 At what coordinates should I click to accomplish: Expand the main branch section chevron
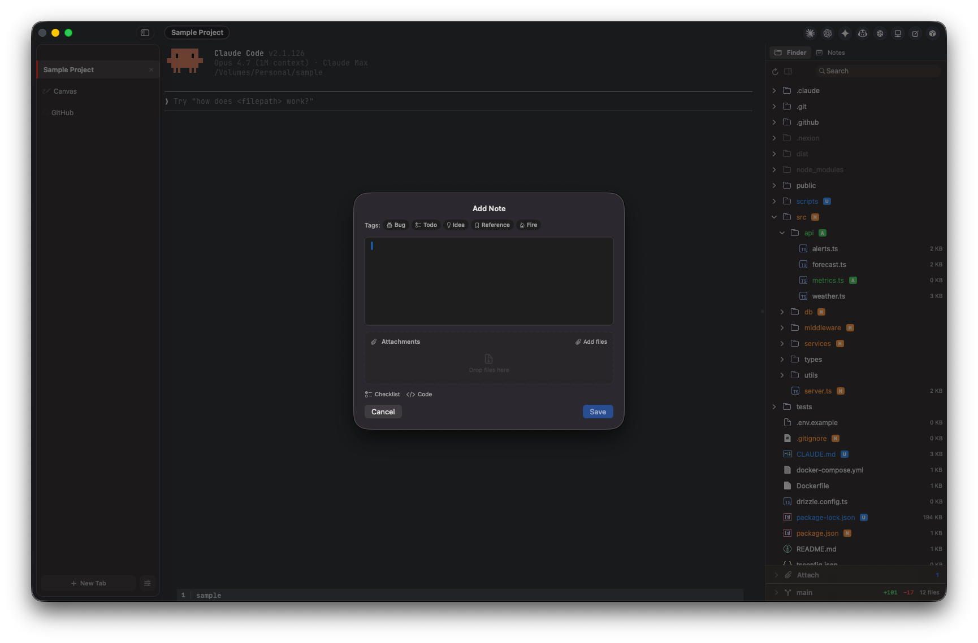tap(776, 592)
